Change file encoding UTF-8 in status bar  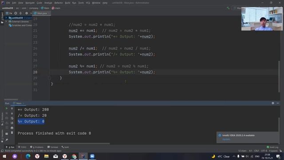pyautogui.click(x=264, y=151)
